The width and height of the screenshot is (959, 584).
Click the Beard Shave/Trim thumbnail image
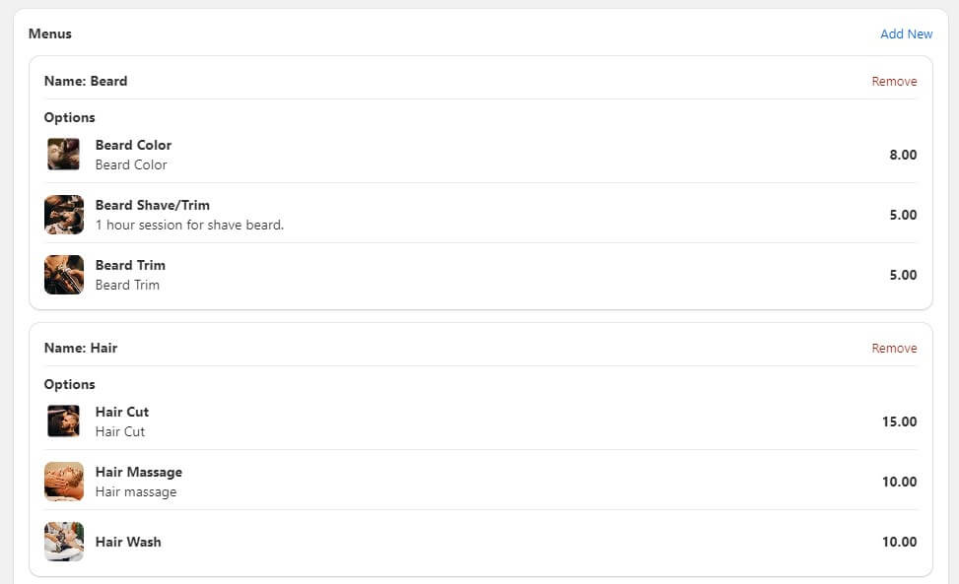pyautogui.click(x=64, y=215)
